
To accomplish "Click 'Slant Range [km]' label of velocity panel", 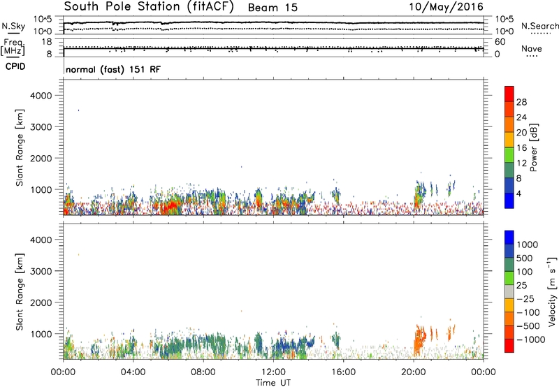I will tap(20, 292).
